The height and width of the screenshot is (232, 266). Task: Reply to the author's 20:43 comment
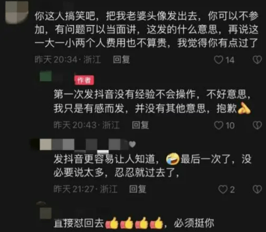pos(140,125)
